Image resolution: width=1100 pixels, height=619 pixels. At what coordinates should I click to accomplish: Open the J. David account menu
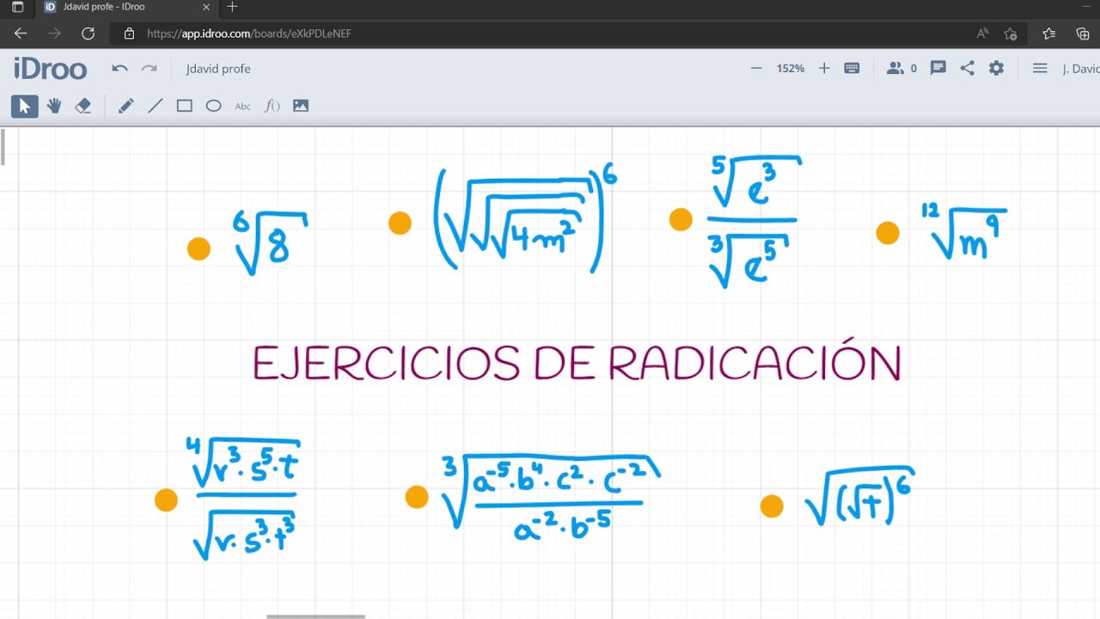click(1081, 69)
